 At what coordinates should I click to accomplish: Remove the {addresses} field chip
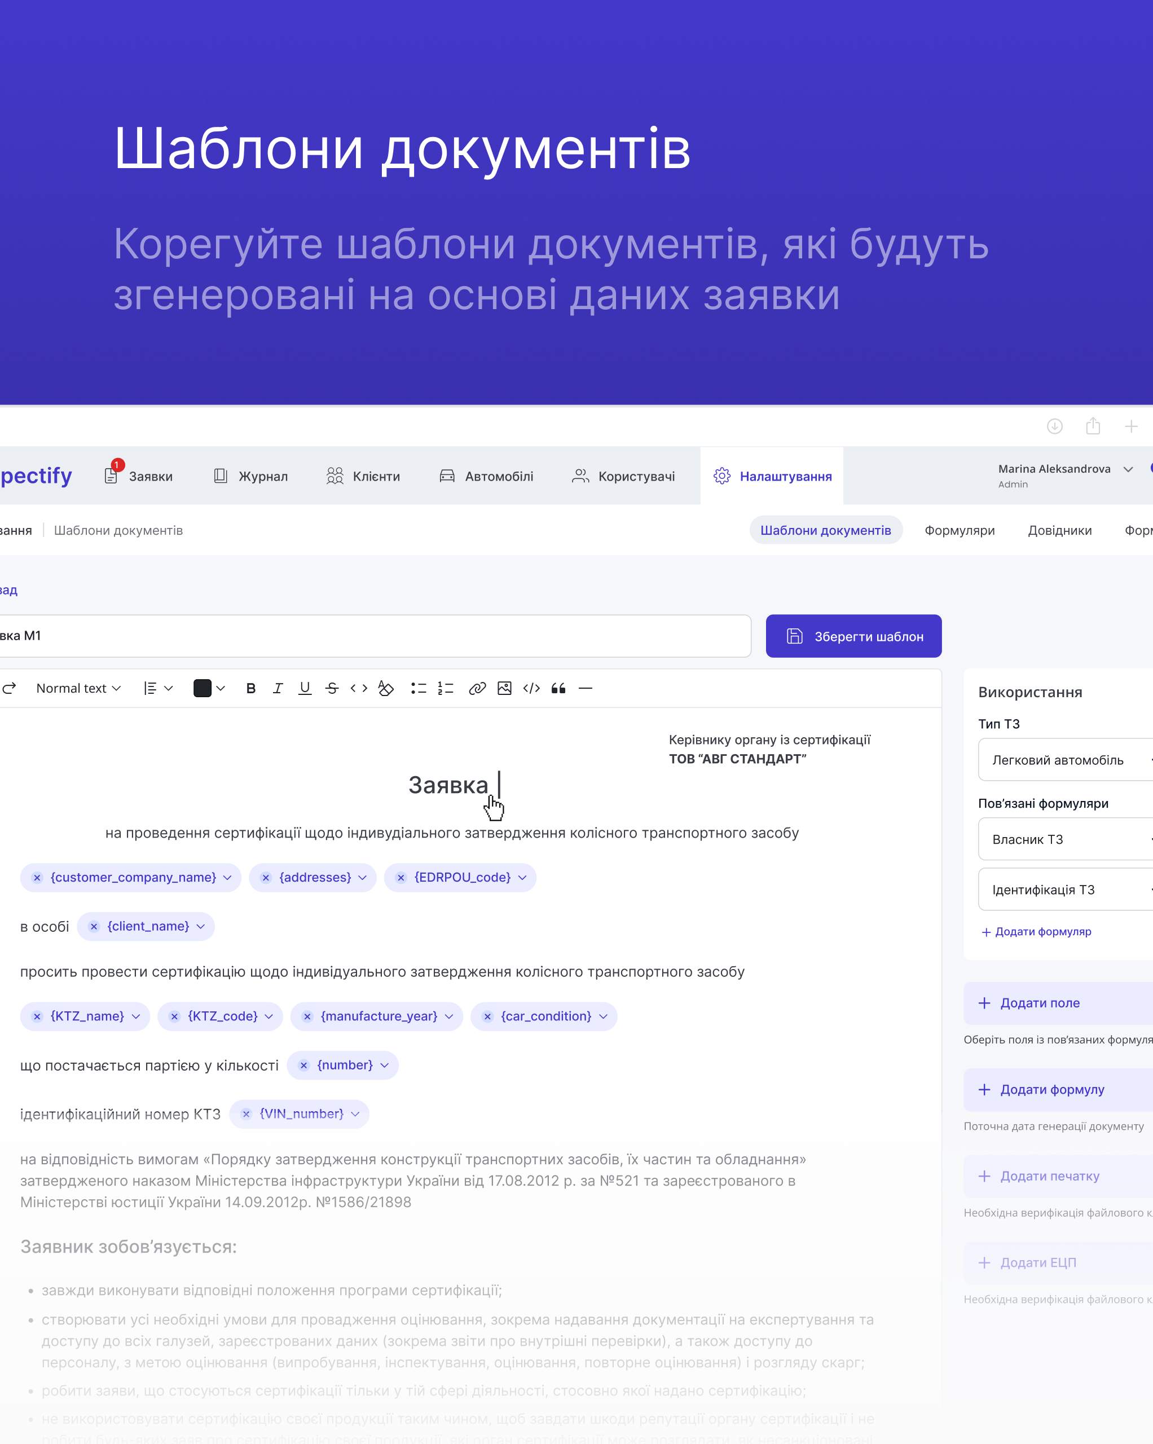coord(266,877)
